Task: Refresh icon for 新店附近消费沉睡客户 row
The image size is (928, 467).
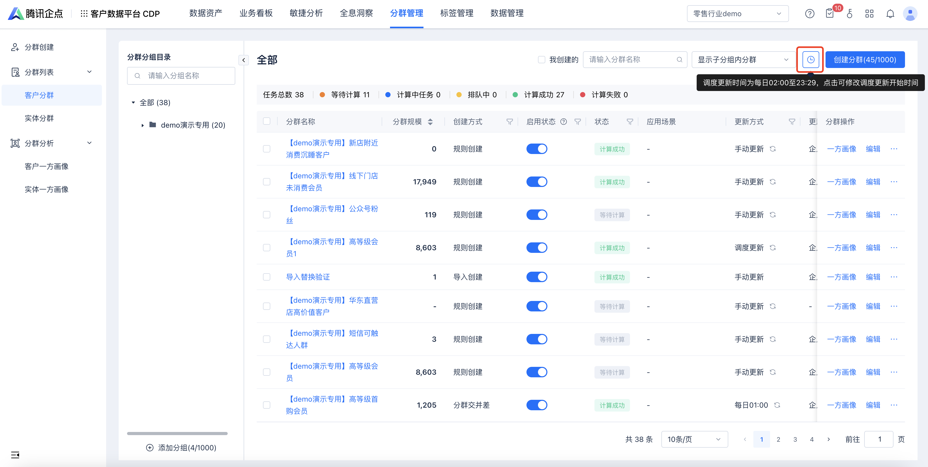Action: pyautogui.click(x=773, y=149)
